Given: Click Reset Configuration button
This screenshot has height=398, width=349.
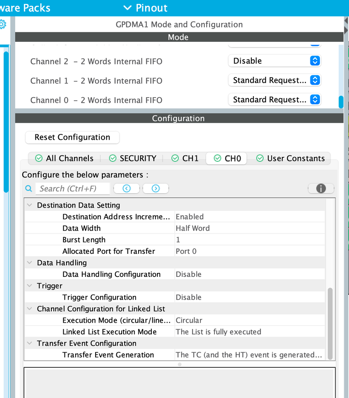Looking at the screenshot, I should pos(73,137).
